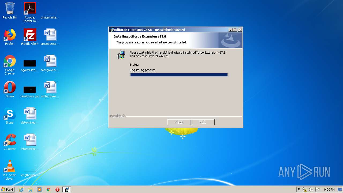Screen dimensions: 343x193
Task: Open Action Center flag icon
Action: [318, 190]
